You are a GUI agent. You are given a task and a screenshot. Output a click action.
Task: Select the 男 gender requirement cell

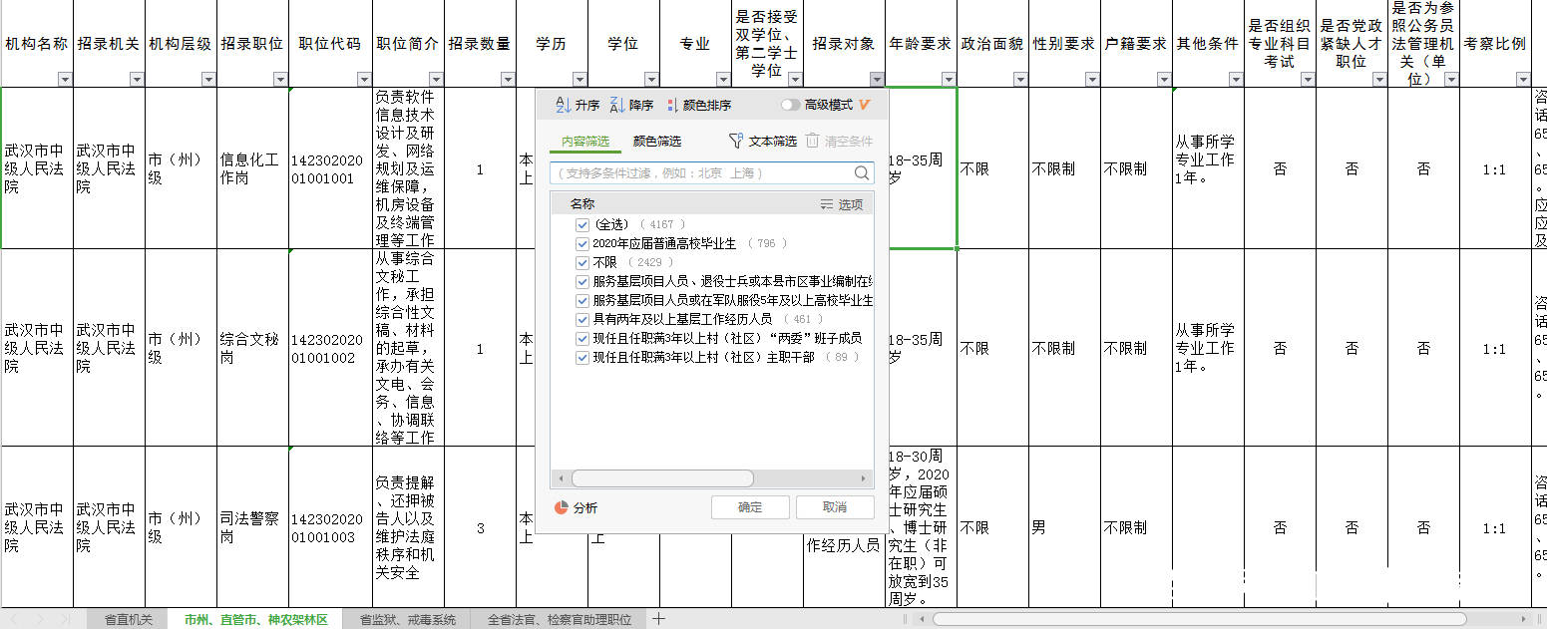(1064, 527)
